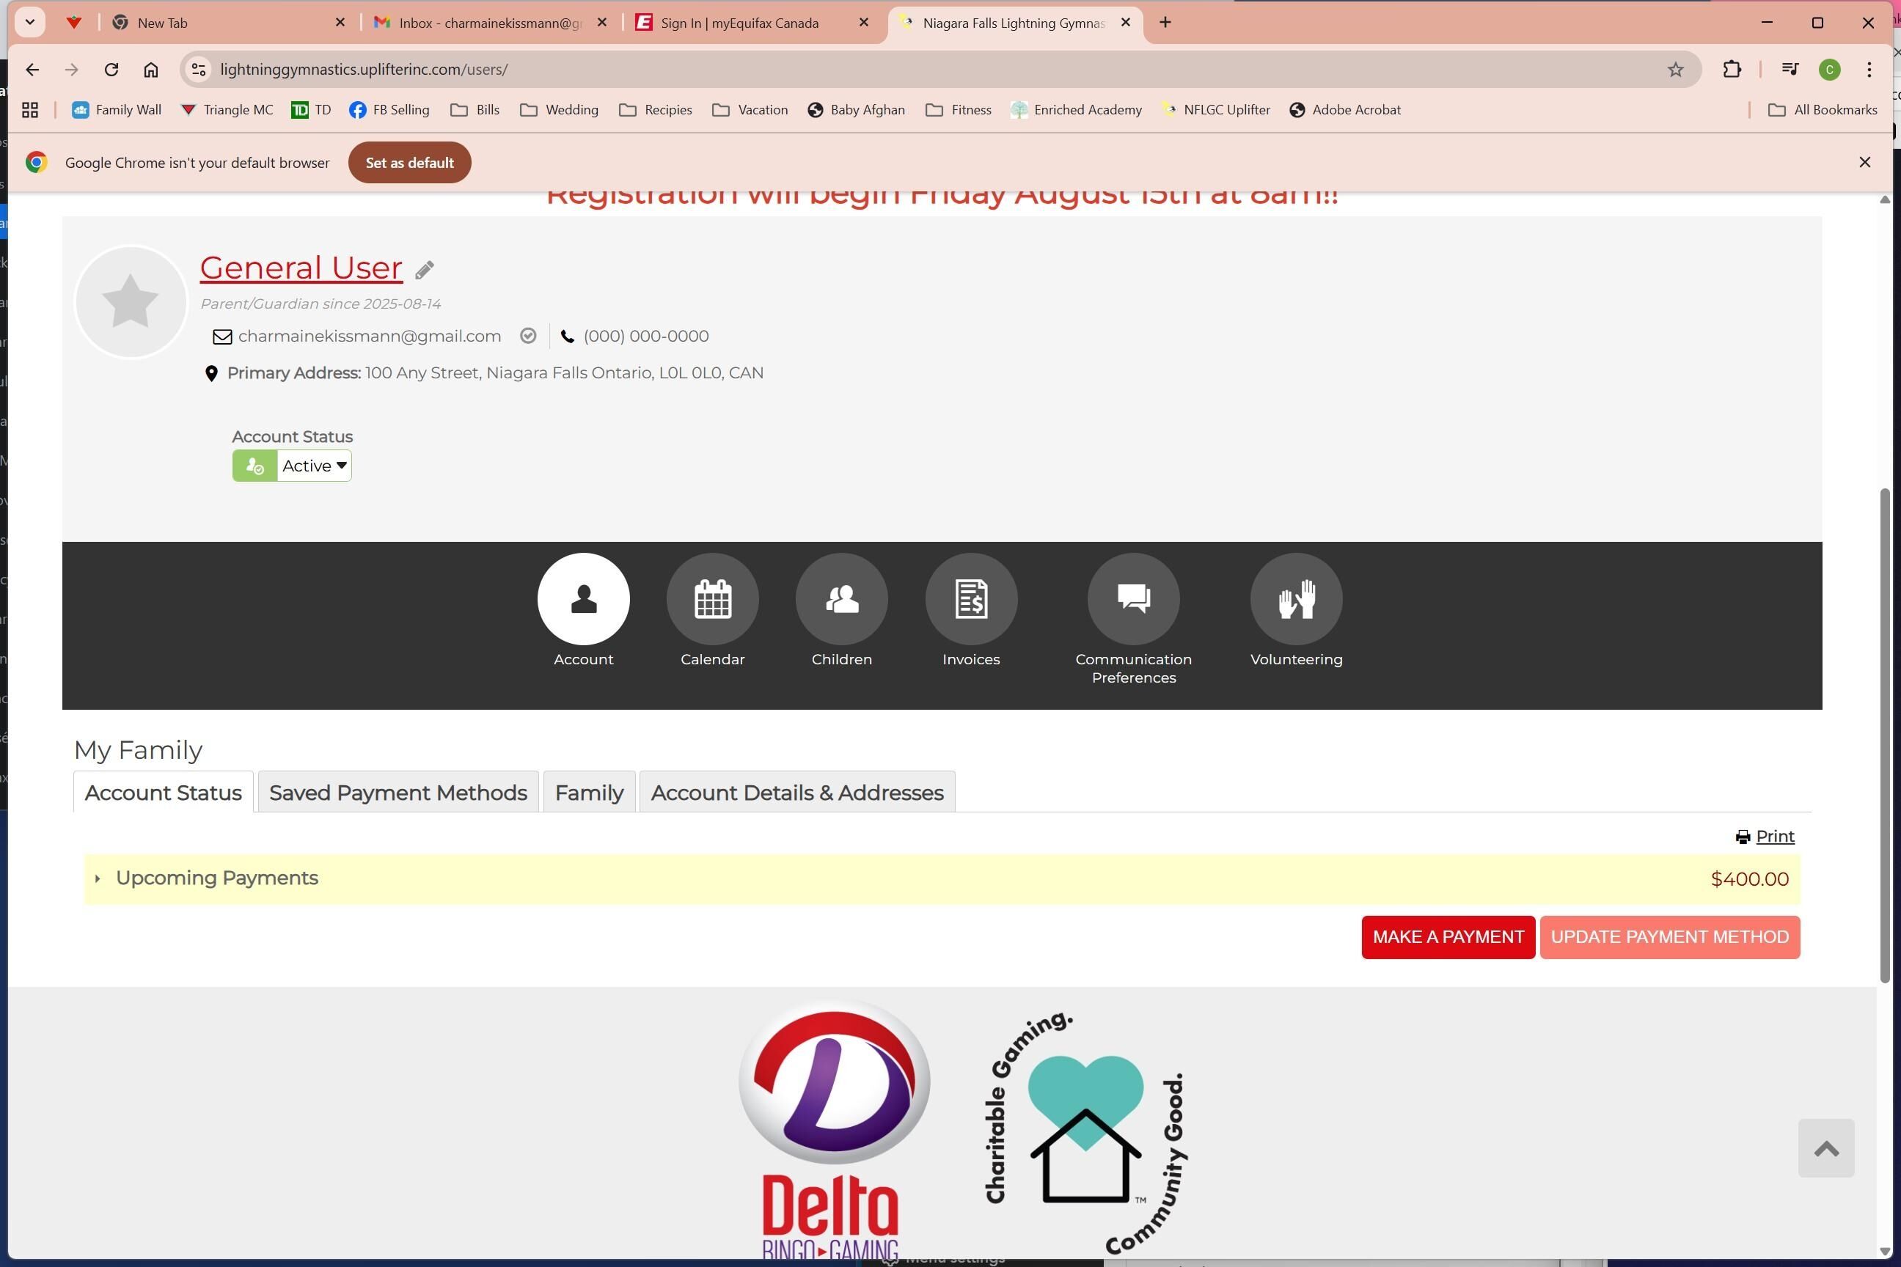Click the pencil edit icon beside General User

[425, 270]
